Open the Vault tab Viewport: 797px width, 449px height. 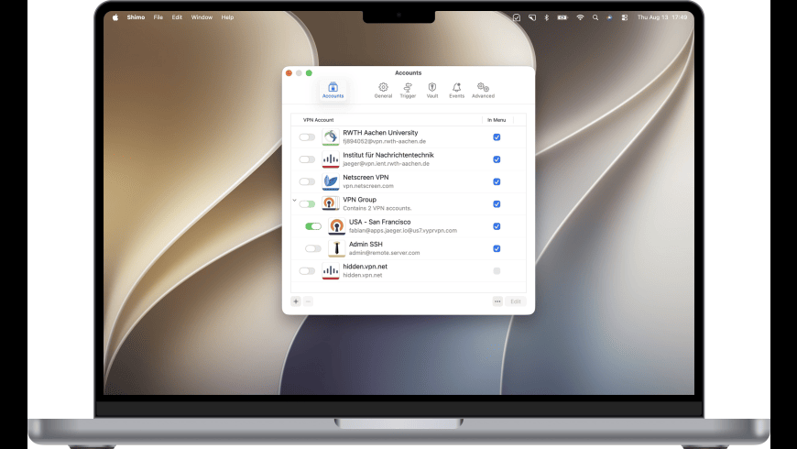(x=432, y=91)
